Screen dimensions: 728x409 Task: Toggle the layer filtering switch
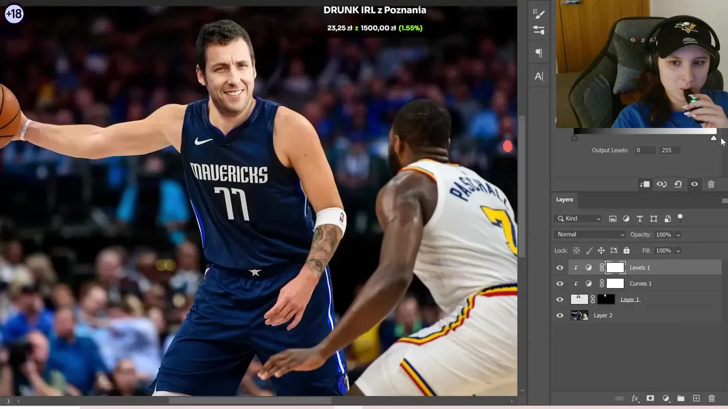[x=680, y=218]
